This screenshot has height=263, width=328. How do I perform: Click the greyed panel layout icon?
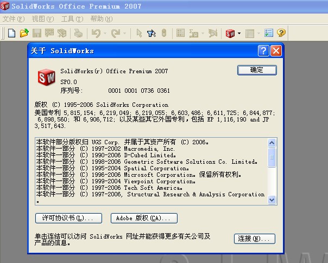(x=250, y=33)
